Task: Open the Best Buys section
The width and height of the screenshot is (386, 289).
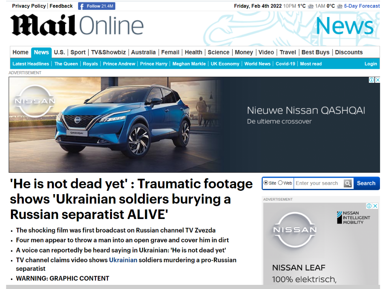Action: 316,52
